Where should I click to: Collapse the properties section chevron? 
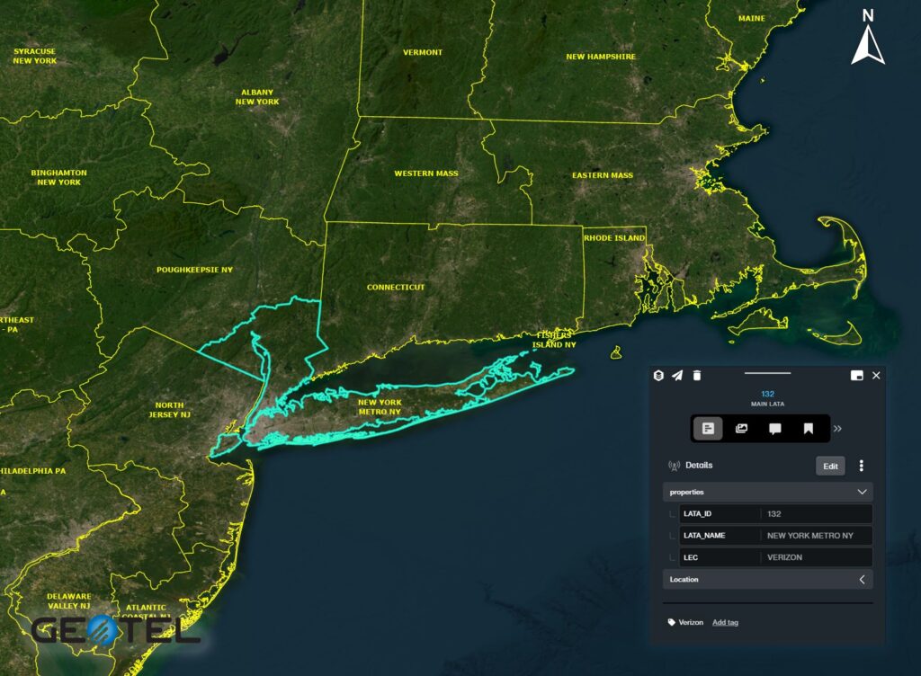click(x=863, y=492)
